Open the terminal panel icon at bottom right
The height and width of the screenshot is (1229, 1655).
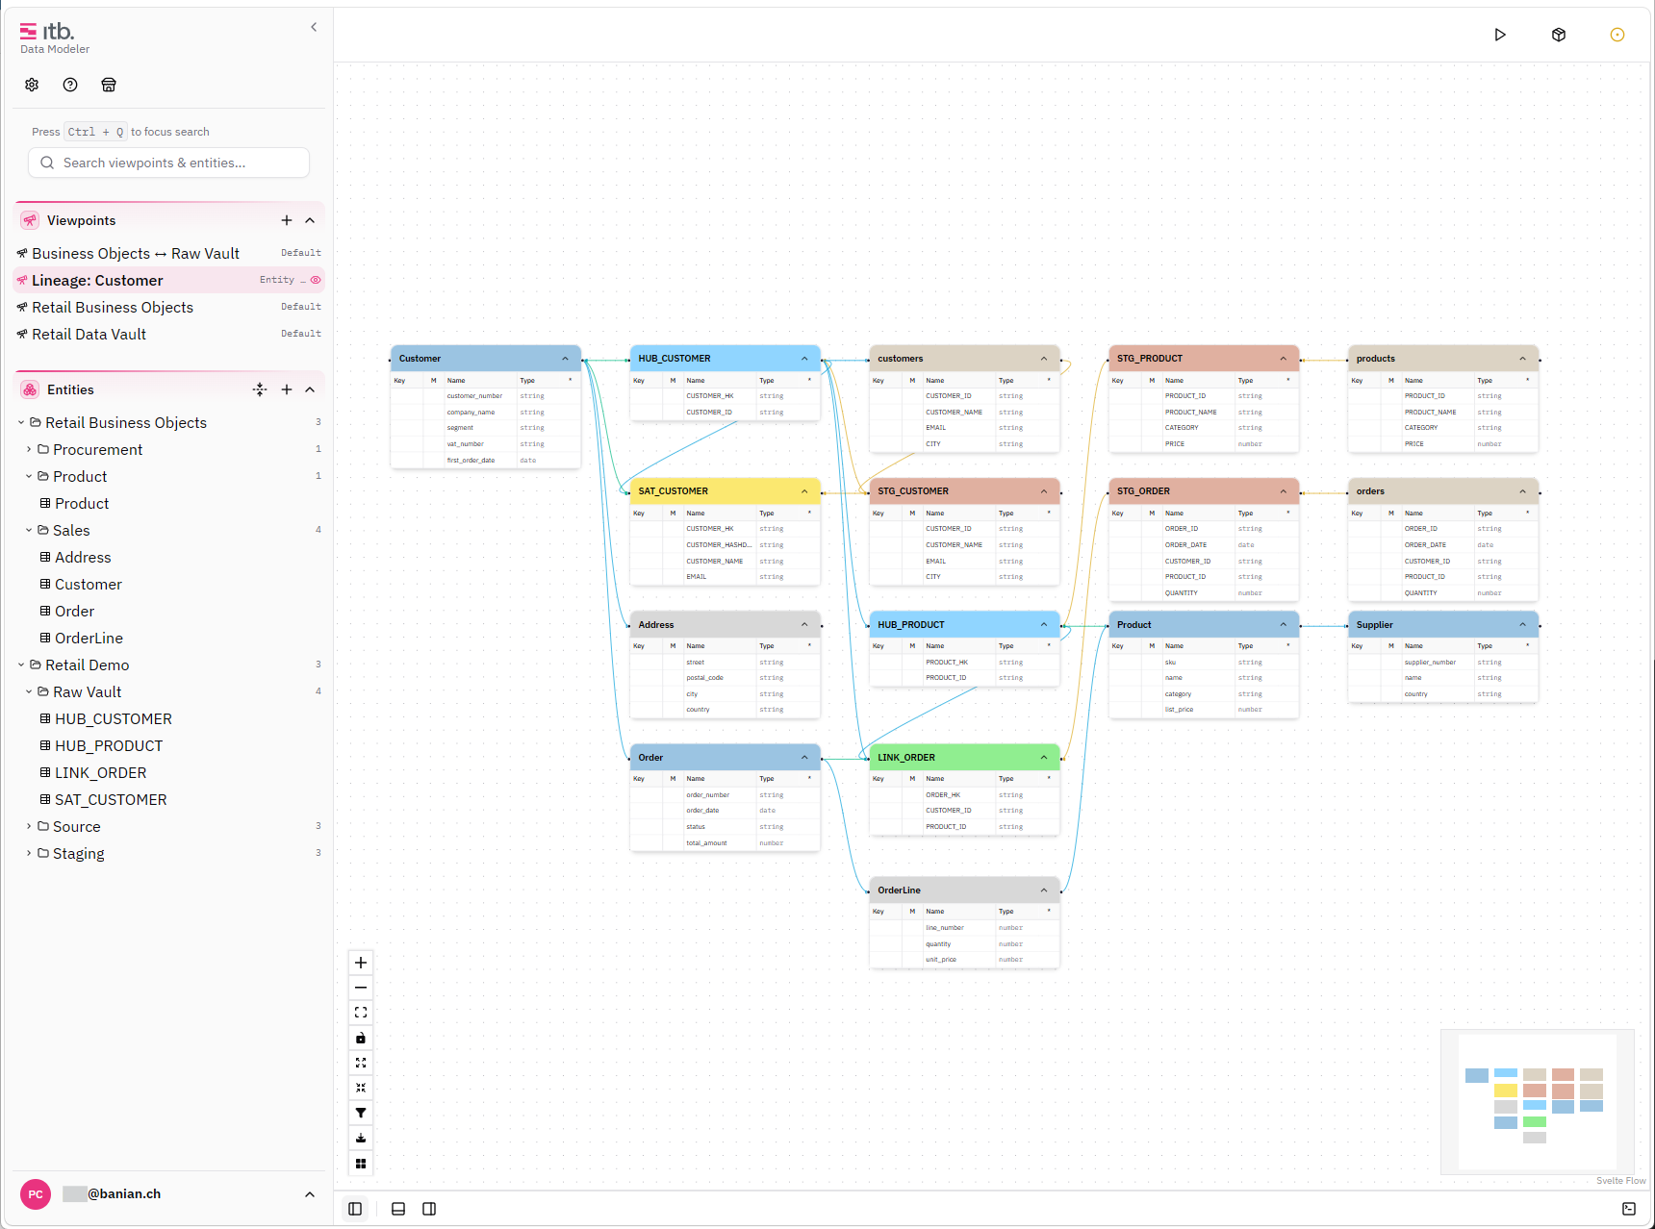point(1629,1209)
